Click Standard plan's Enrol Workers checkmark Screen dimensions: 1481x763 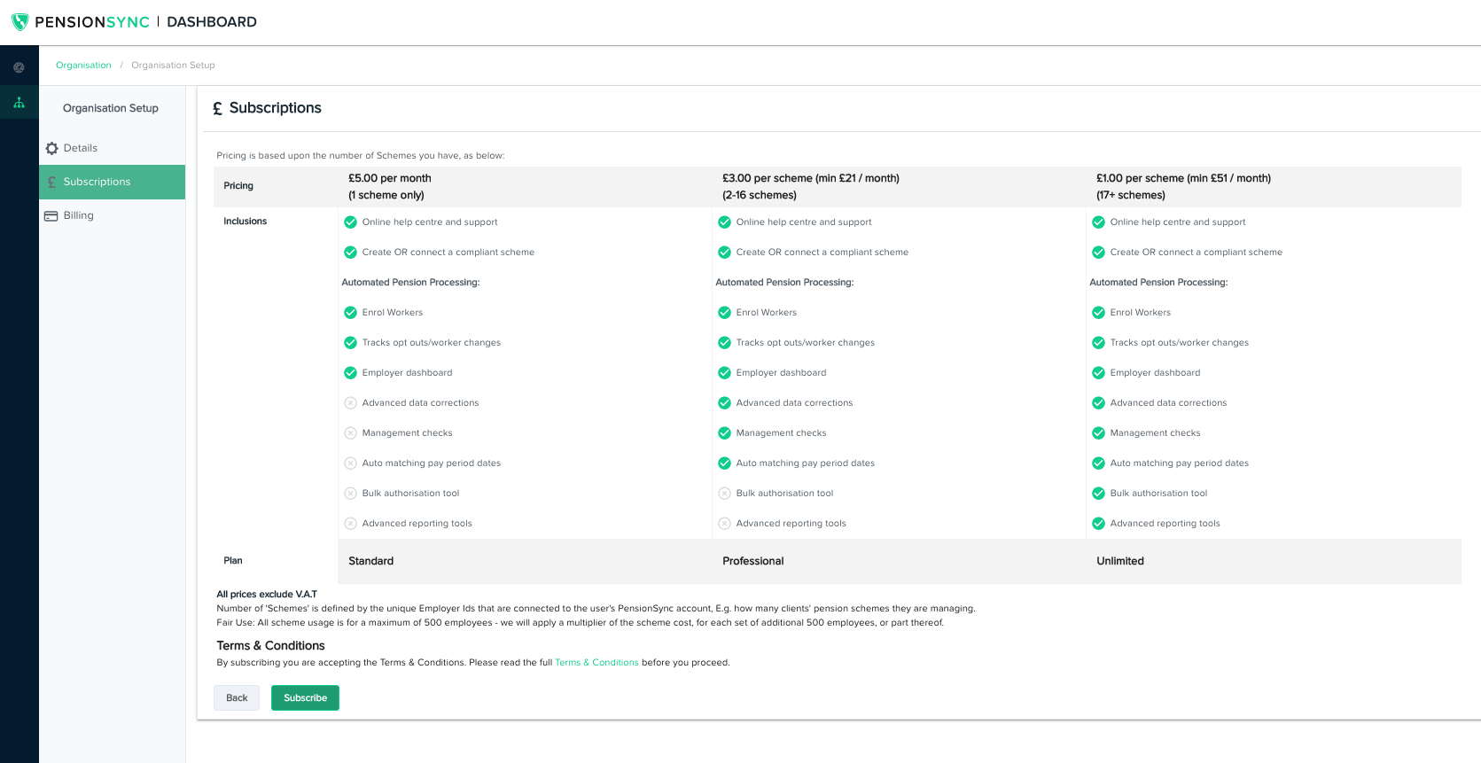point(350,313)
